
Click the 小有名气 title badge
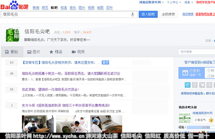(200, 120)
